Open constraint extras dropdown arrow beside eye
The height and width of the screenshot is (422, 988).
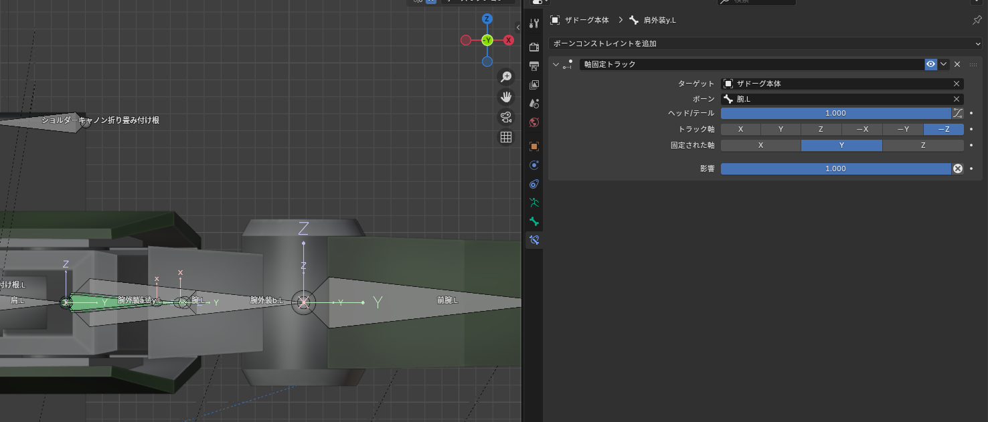(x=944, y=64)
